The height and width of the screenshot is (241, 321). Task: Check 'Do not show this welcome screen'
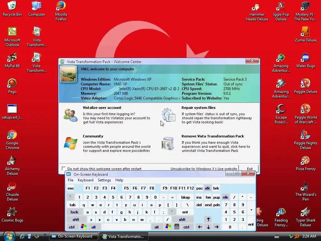click(x=64, y=169)
